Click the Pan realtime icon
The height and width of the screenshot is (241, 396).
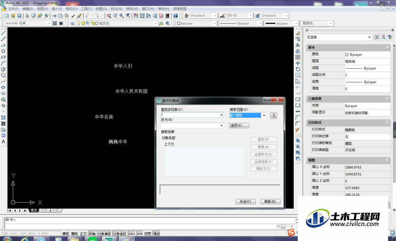(x=109, y=16)
